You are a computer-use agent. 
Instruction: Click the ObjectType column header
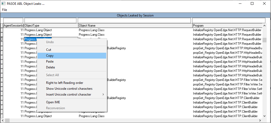(51, 26)
